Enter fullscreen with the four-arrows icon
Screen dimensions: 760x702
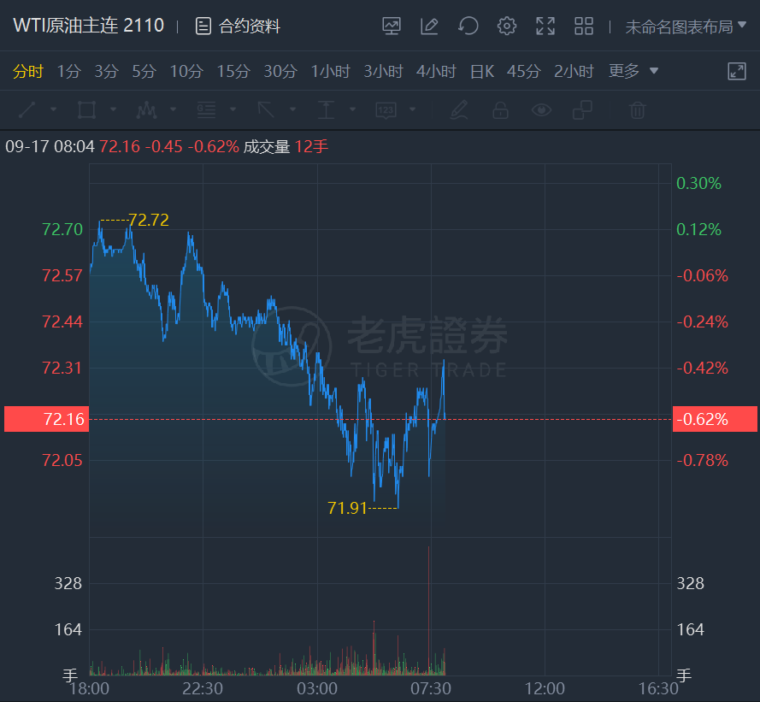click(545, 27)
